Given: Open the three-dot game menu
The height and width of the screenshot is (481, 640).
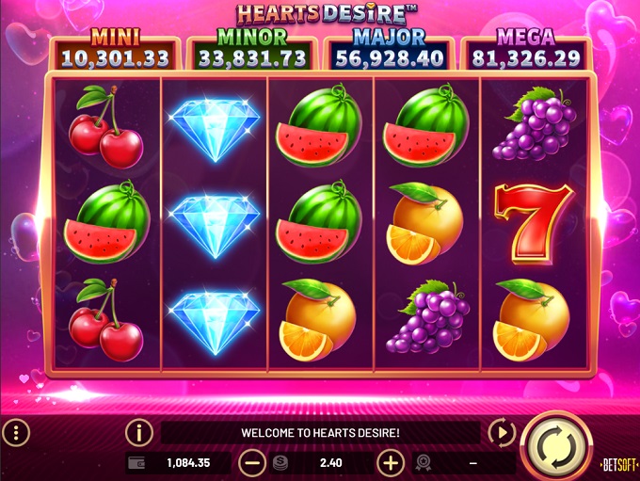Looking at the screenshot, I should coord(16,432).
